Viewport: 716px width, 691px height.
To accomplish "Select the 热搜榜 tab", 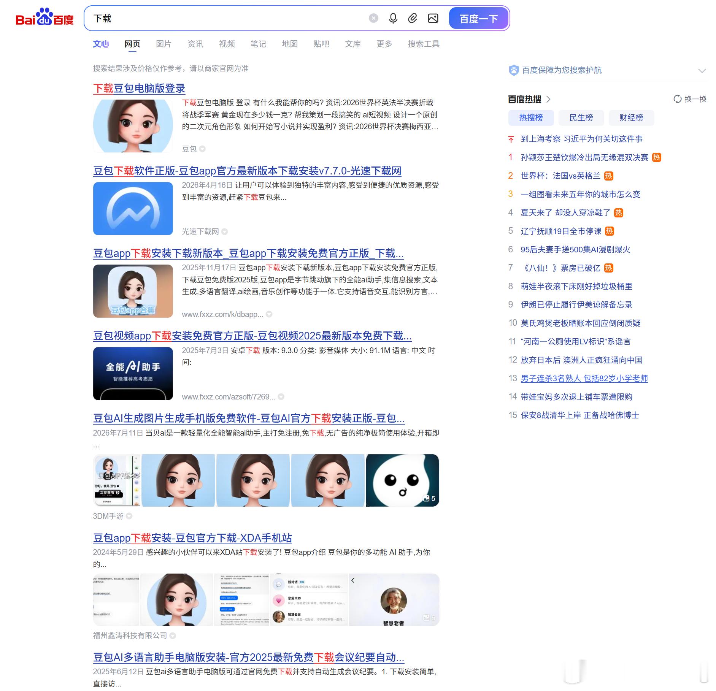I will (x=531, y=118).
